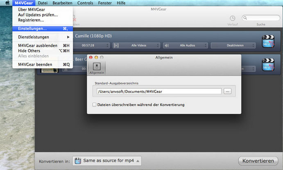This screenshot has width=283, height=170.
Task: Click the Konvertieren in: label
Action: (x=54, y=161)
